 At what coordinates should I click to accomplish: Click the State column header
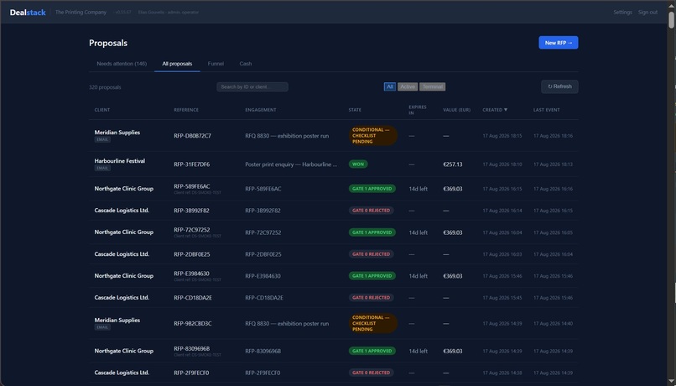(x=355, y=110)
